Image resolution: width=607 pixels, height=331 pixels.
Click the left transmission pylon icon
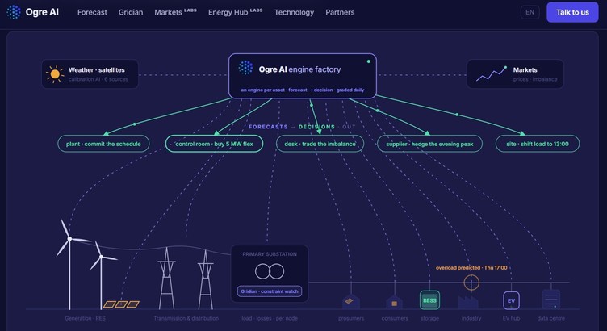tap(167, 279)
